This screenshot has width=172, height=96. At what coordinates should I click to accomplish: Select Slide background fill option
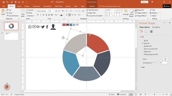coord(143,54)
